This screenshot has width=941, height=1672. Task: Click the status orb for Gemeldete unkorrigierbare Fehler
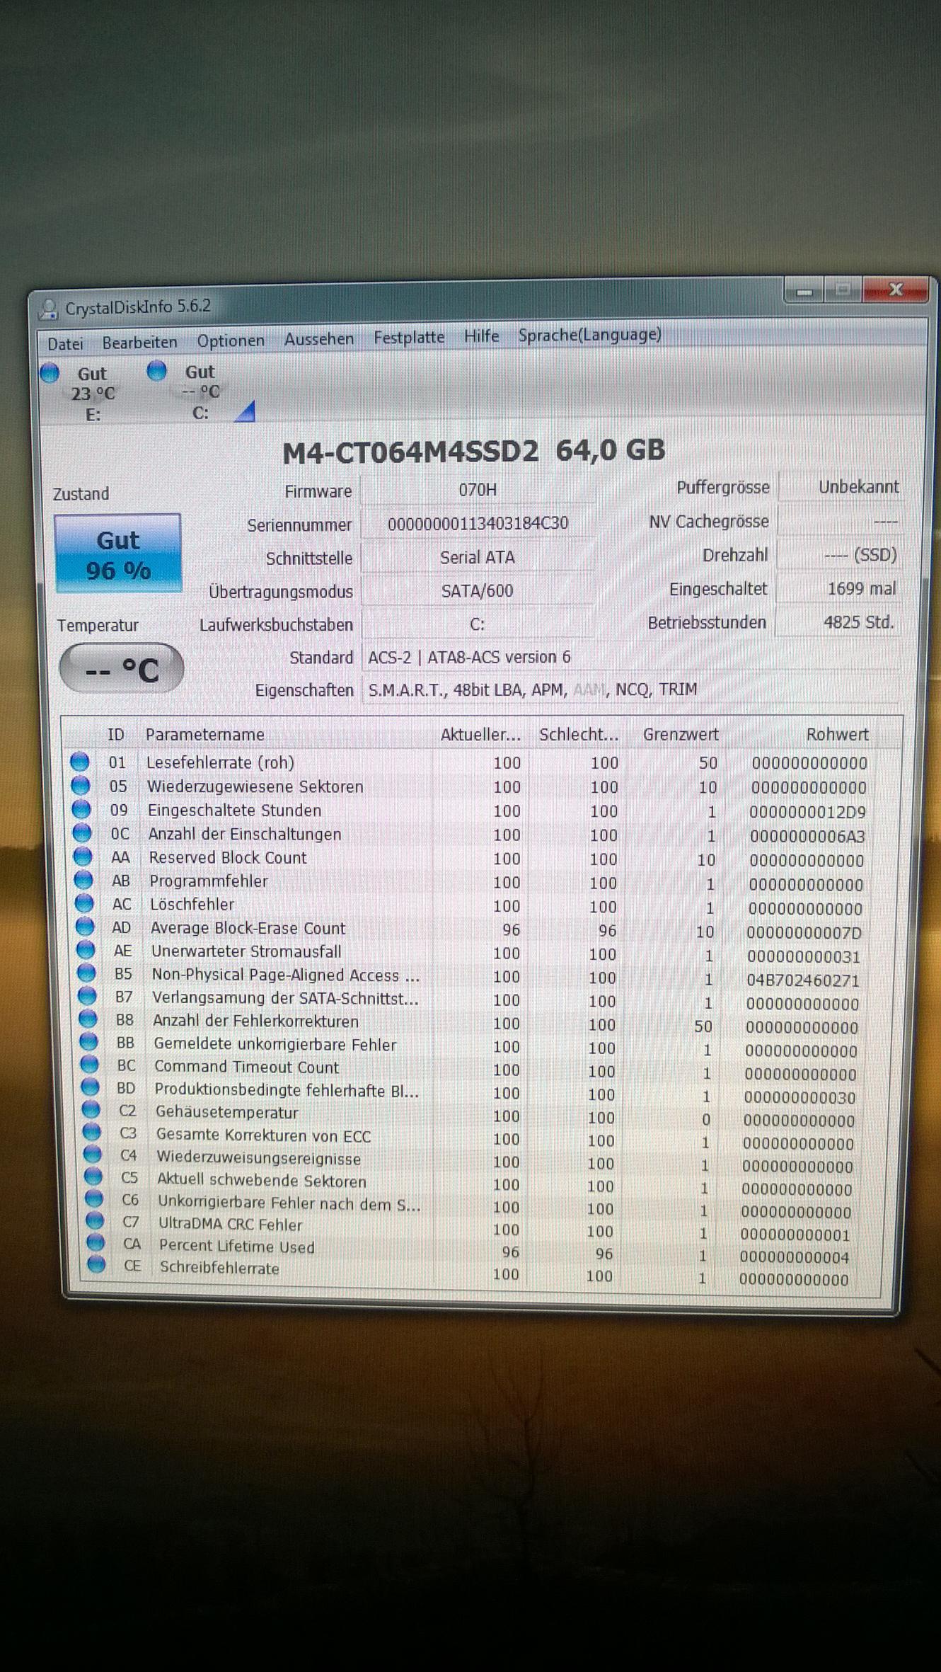pos(88,1042)
